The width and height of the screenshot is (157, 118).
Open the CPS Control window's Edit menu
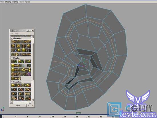click(12, 34)
